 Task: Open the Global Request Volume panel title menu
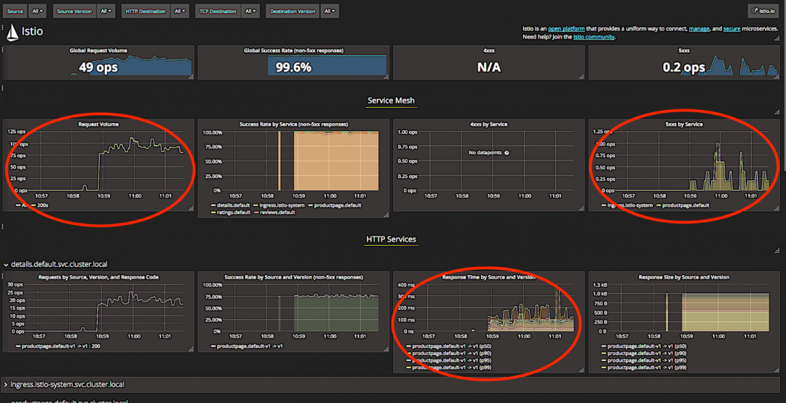click(98, 50)
